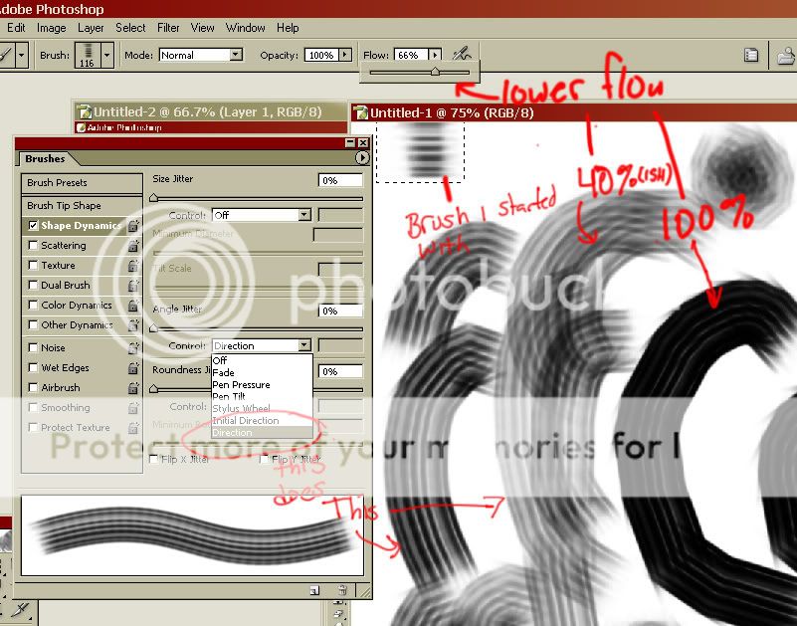This screenshot has width=797, height=626.
Task: Enable the Other Dynamics checkbox
Action: 33,324
